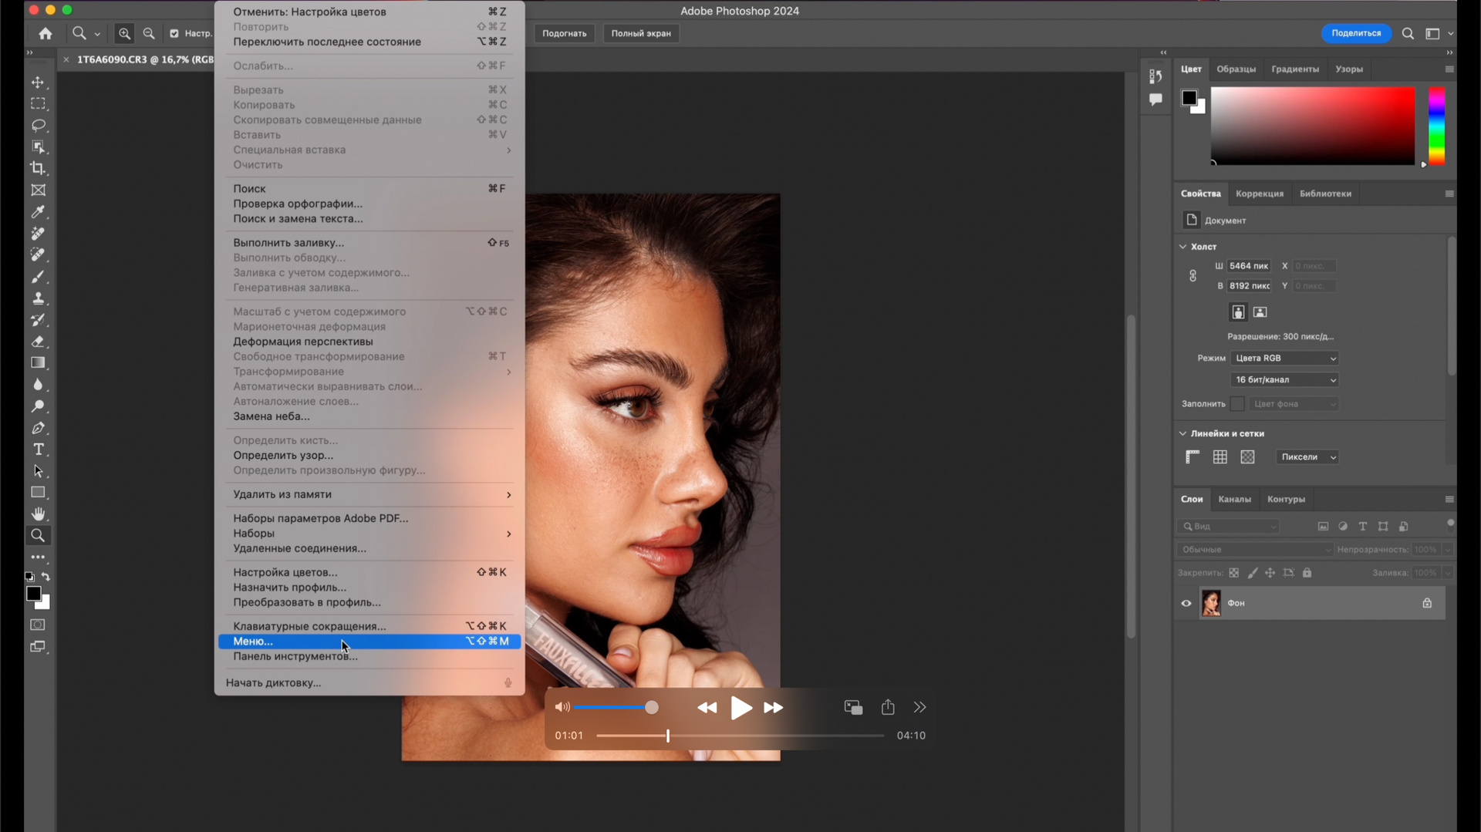
Task: Hide the Фон layer with eye icon
Action: pyautogui.click(x=1186, y=603)
